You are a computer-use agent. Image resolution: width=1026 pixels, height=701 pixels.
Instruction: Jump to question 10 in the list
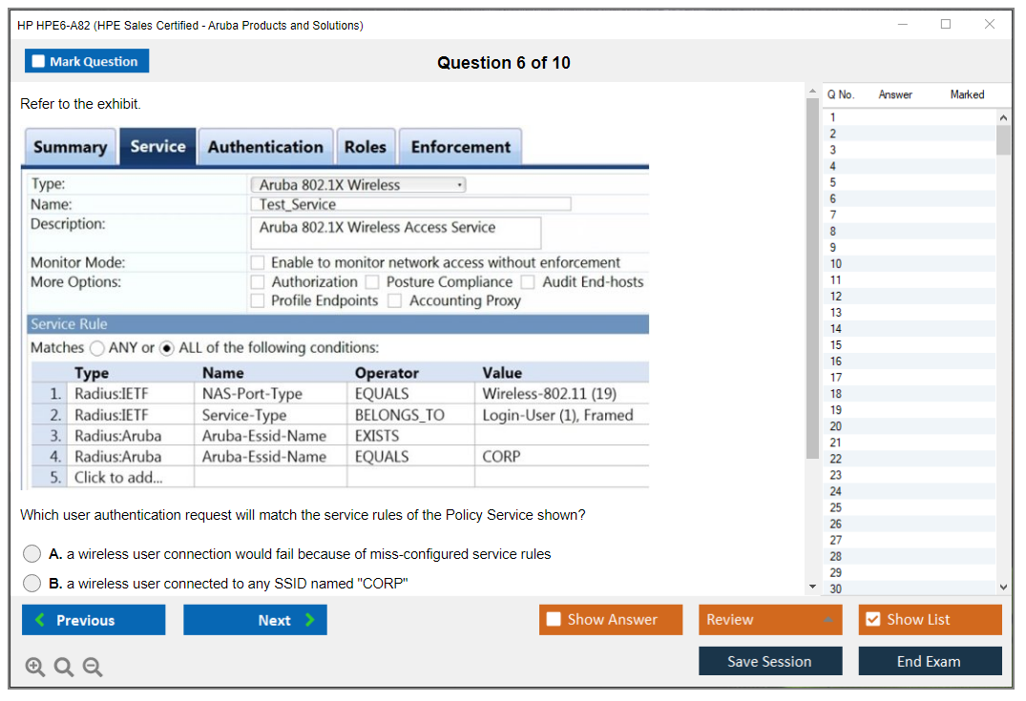(836, 263)
